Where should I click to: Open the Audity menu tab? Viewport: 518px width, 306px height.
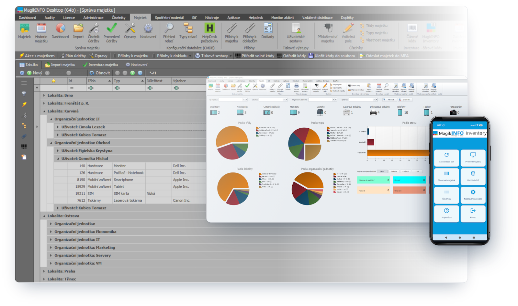tap(50, 18)
